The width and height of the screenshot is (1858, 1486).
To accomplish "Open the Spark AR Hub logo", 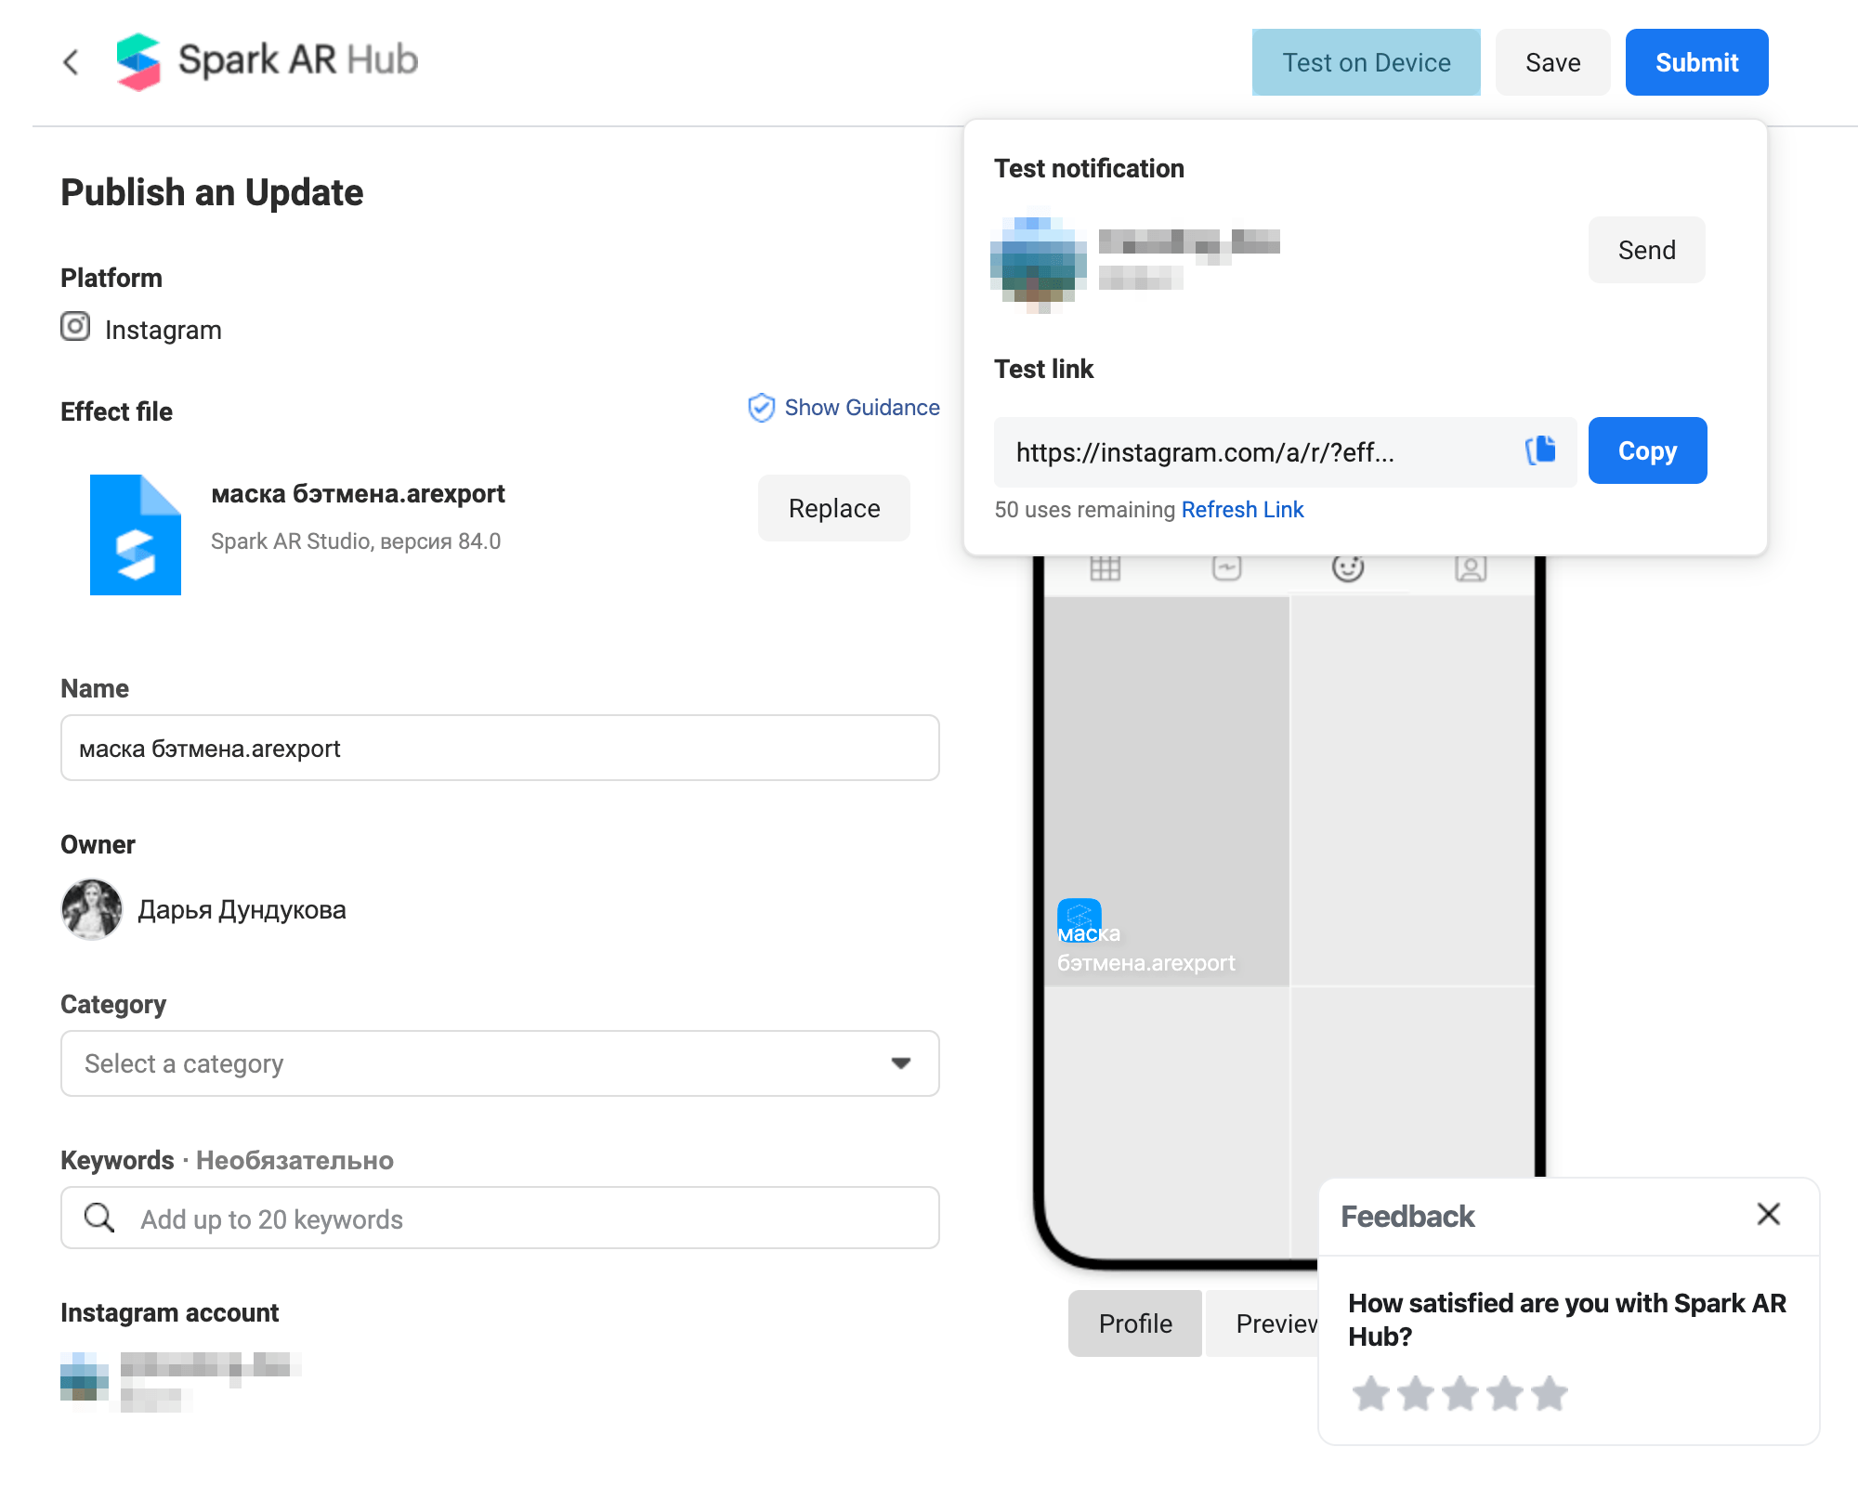I will pyautogui.click(x=268, y=61).
